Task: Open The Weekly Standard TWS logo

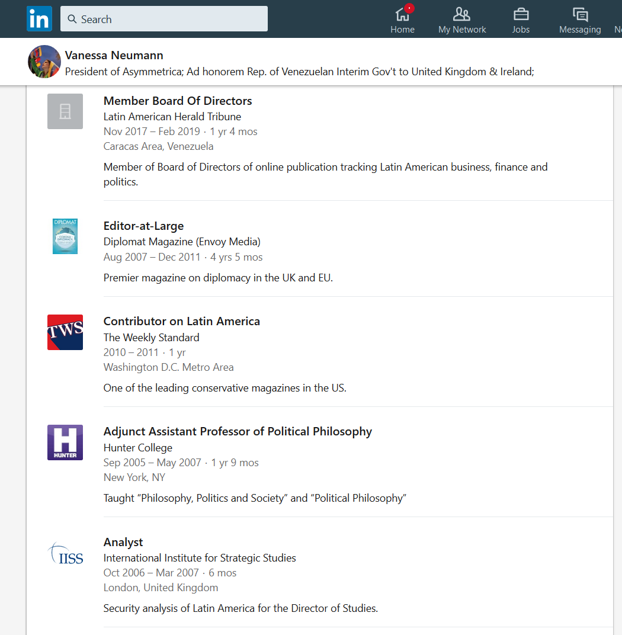Action: [65, 332]
